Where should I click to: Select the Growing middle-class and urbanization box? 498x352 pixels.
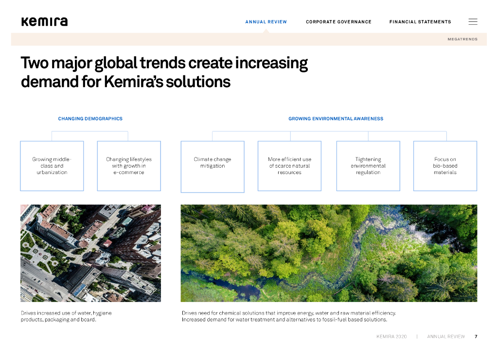point(52,166)
